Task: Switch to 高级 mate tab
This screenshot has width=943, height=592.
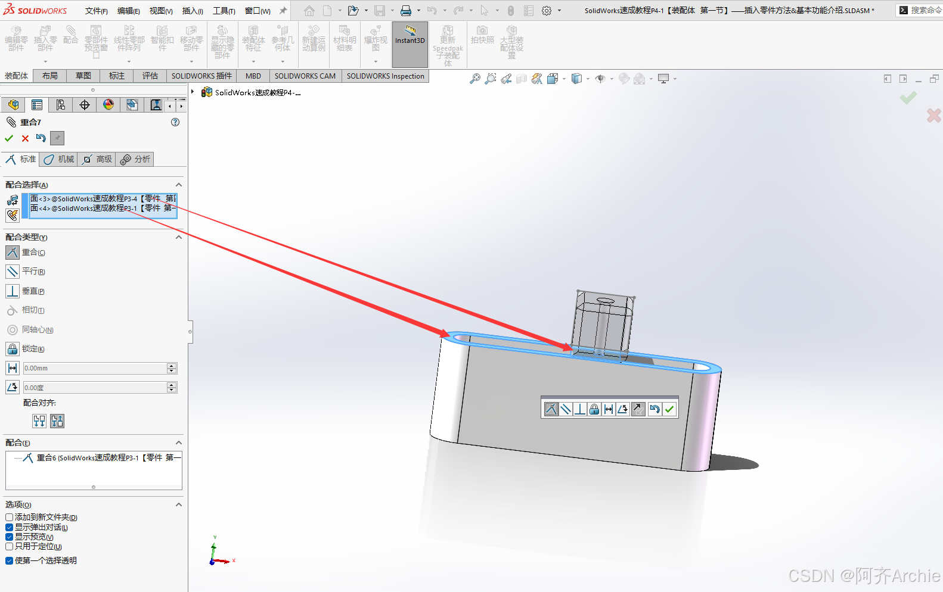Action: click(97, 159)
